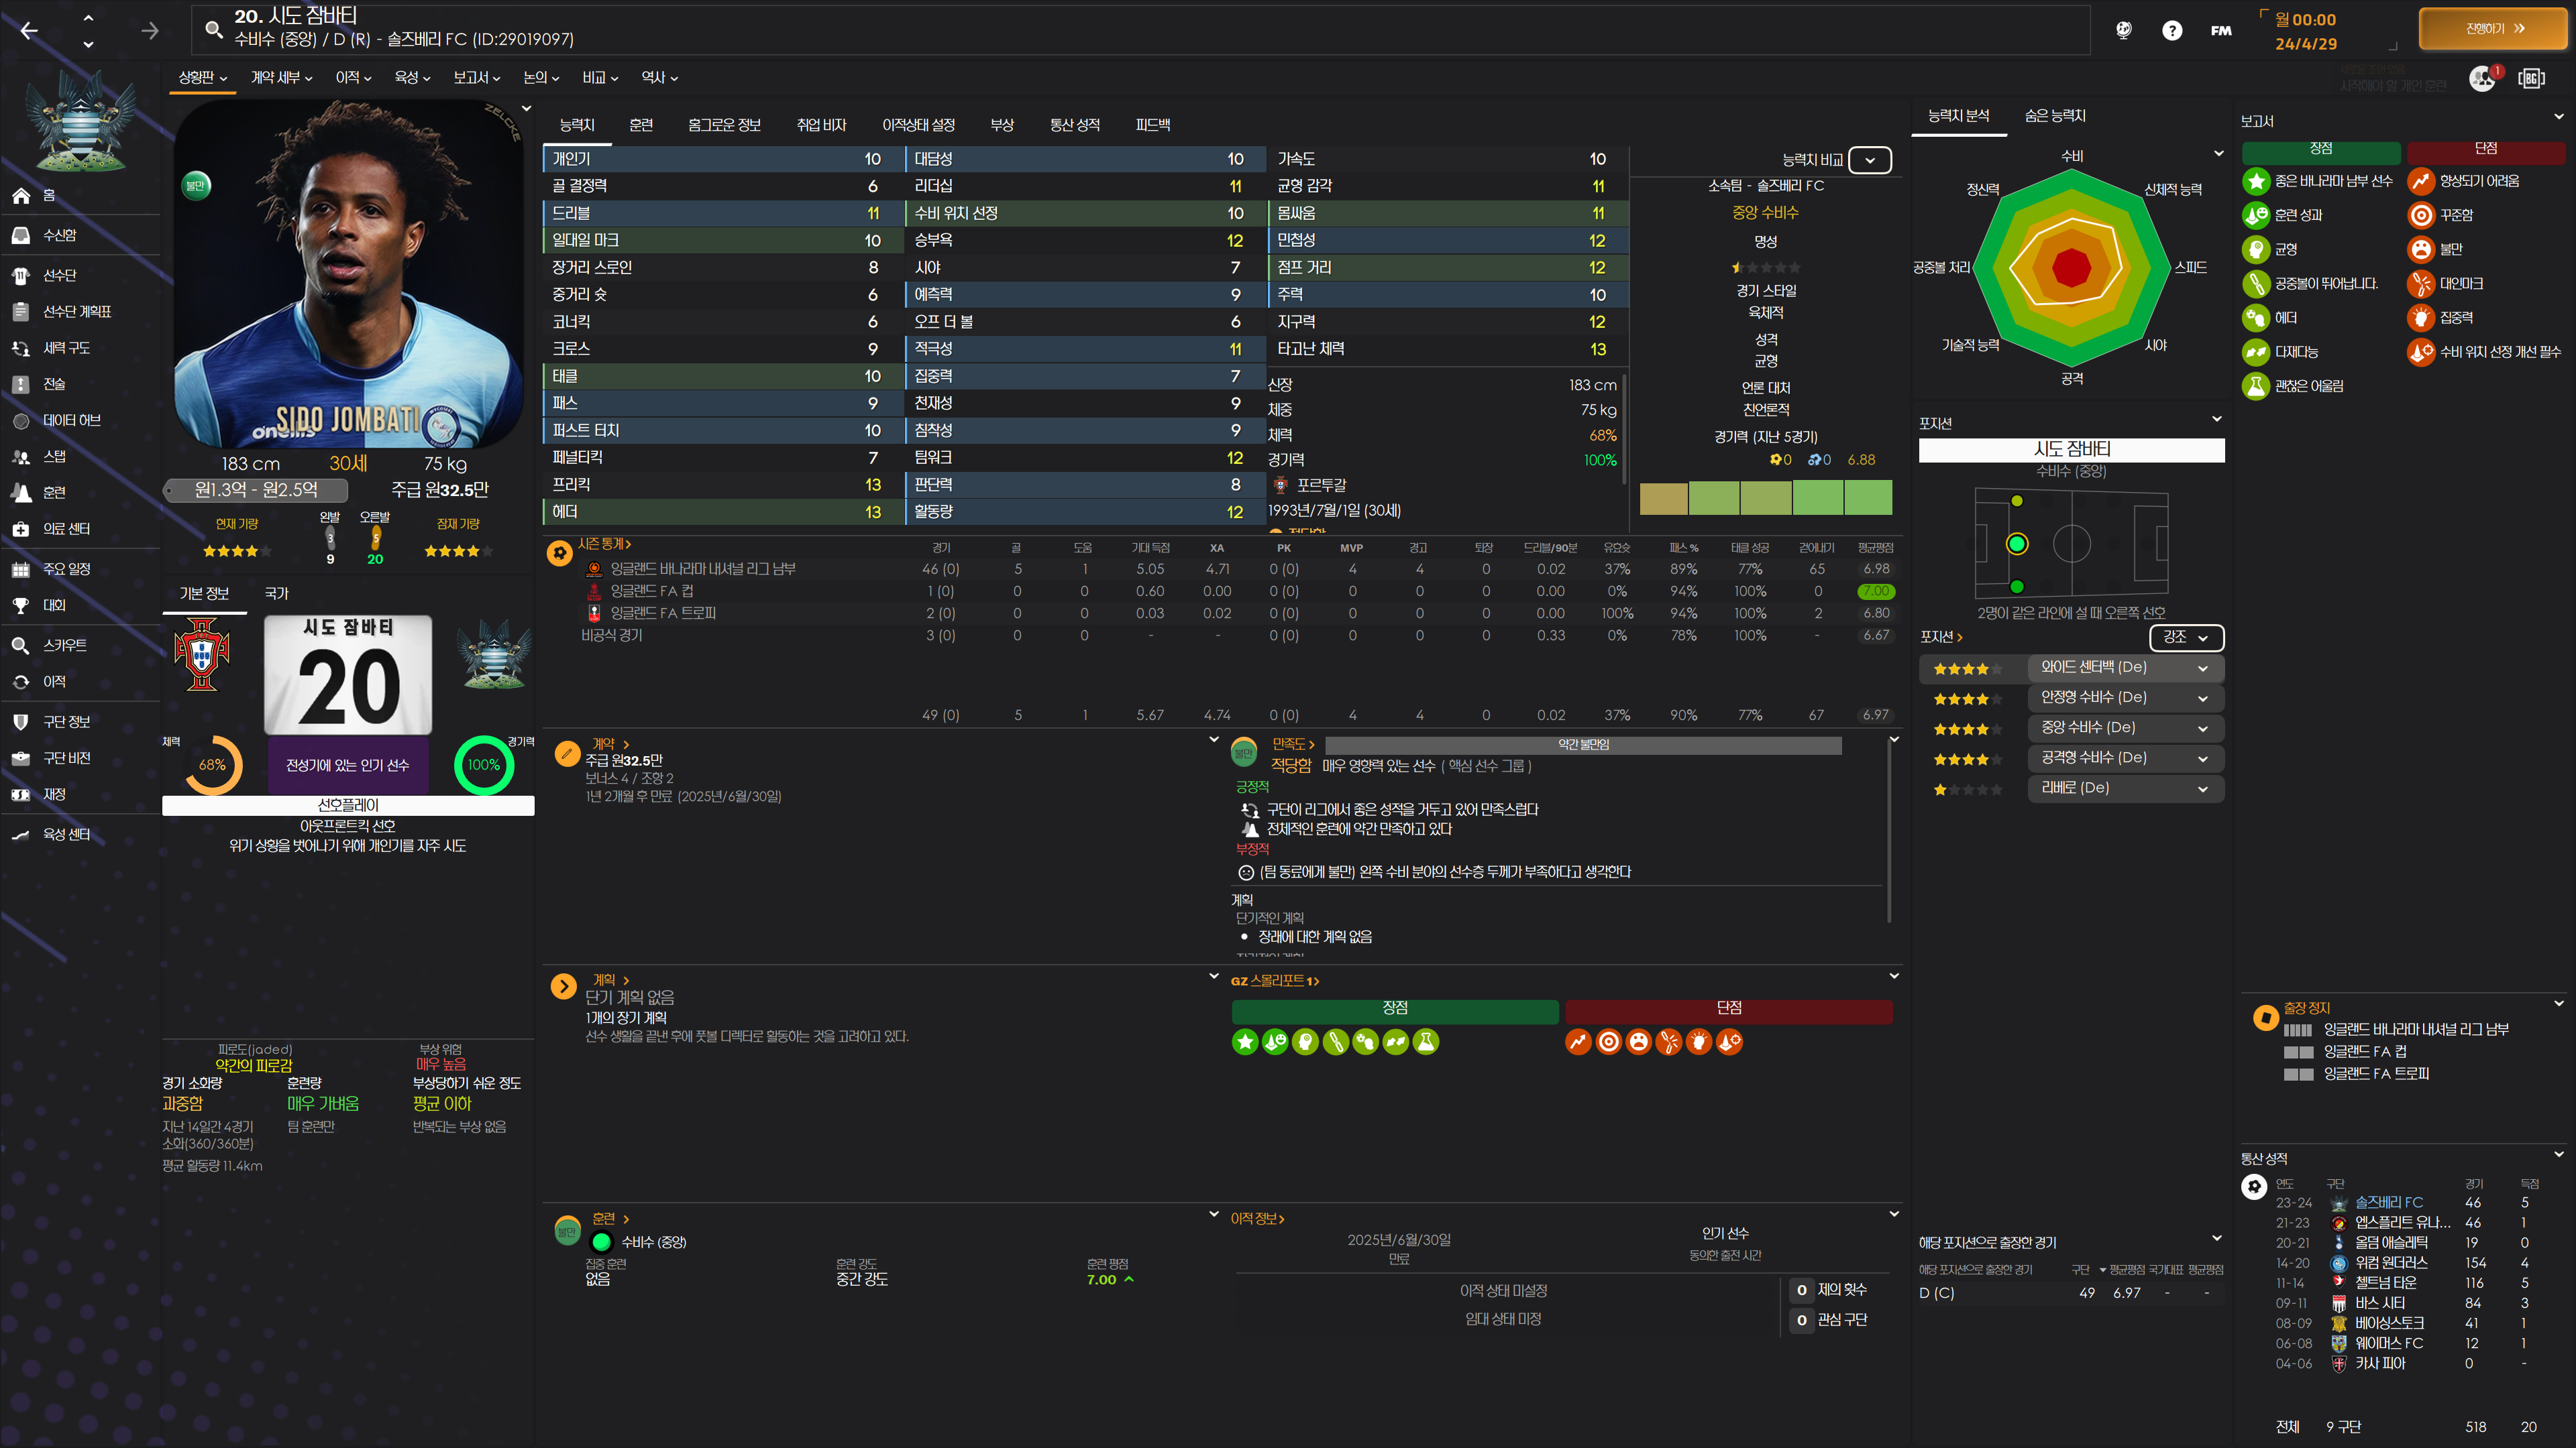
Task: Select upper right-back position dot on pitch
Action: [2016, 501]
